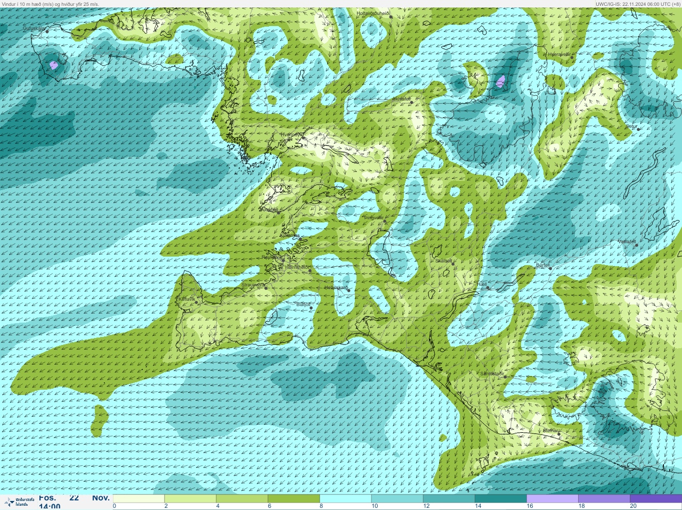The image size is (682, 510).
Task: Click the Steinar station marker
Action: 559,434
